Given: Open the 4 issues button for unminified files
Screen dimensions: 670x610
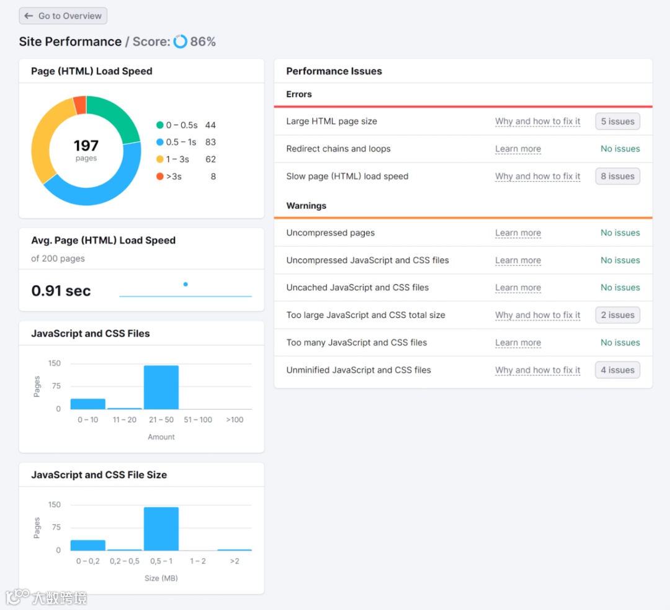Looking at the screenshot, I should (617, 370).
